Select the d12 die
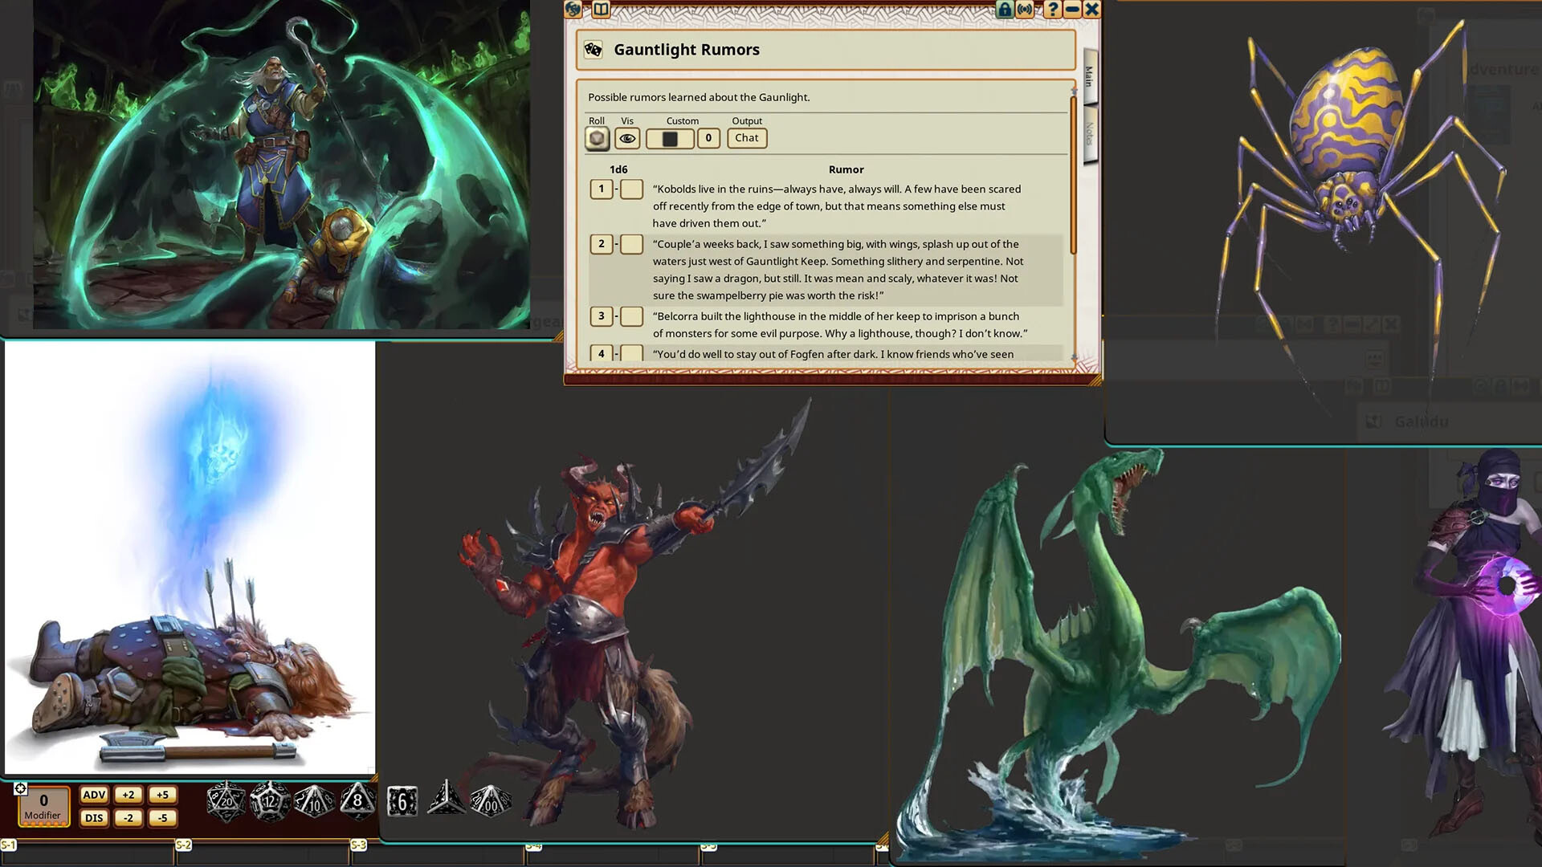The height and width of the screenshot is (867, 1542). coord(271,800)
